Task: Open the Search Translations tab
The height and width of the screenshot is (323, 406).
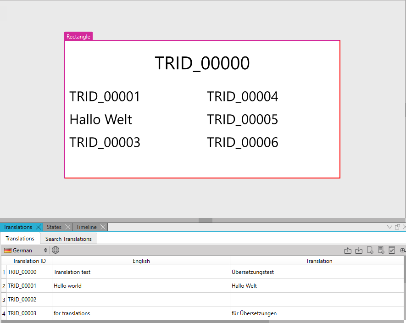Action: pos(68,239)
